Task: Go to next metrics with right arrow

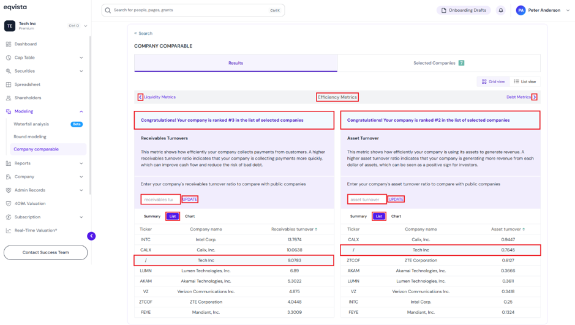Action: click(535, 97)
